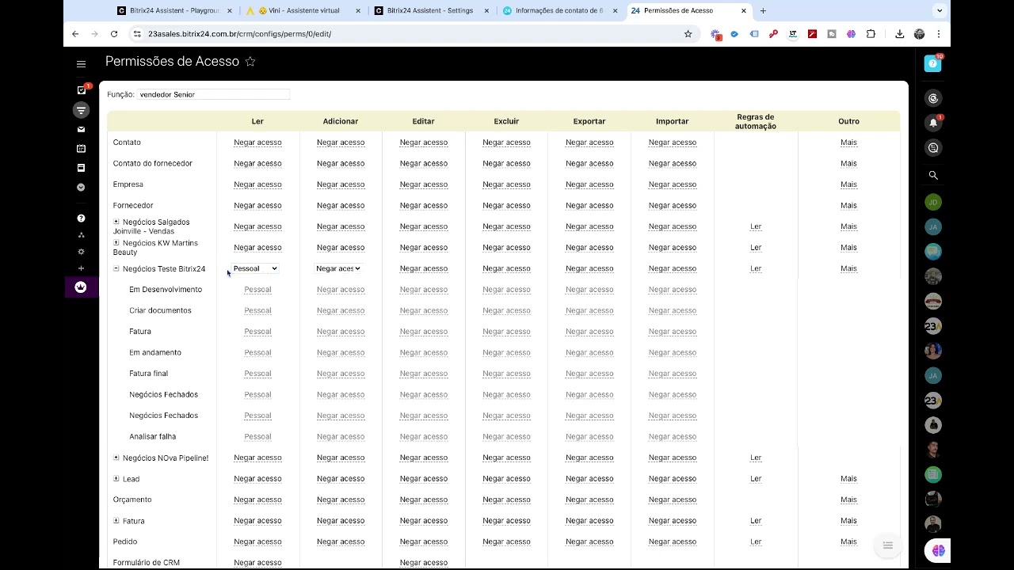The height and width of the screenshot is (570, 1014).
Task: Open the CRM funnel icon in sidebar
Action: tap(81, 110)
